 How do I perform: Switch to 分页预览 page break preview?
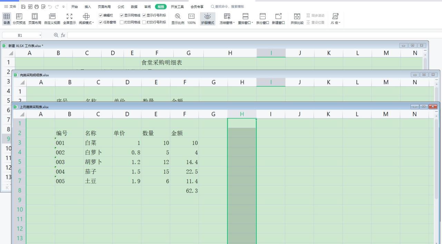[19, 19]
